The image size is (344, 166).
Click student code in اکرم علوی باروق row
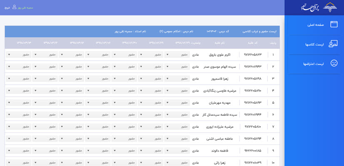coord(253,55)
